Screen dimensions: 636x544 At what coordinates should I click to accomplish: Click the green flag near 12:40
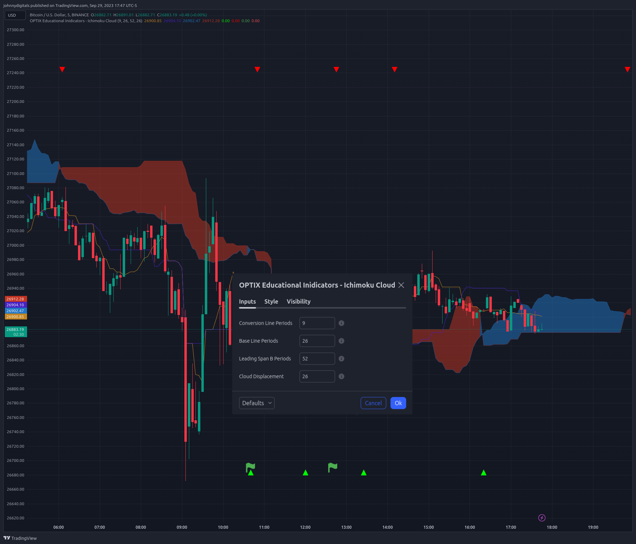[x=333, y=467]
